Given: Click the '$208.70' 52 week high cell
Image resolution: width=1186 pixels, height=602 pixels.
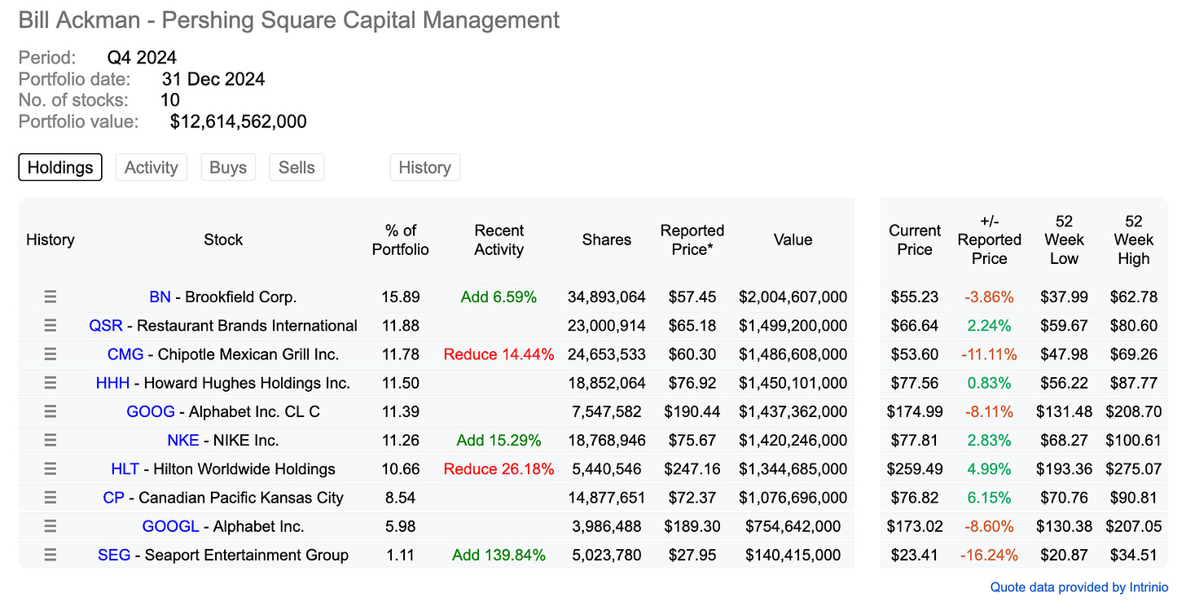Looking at the screenshot, I should (1134, 411).
